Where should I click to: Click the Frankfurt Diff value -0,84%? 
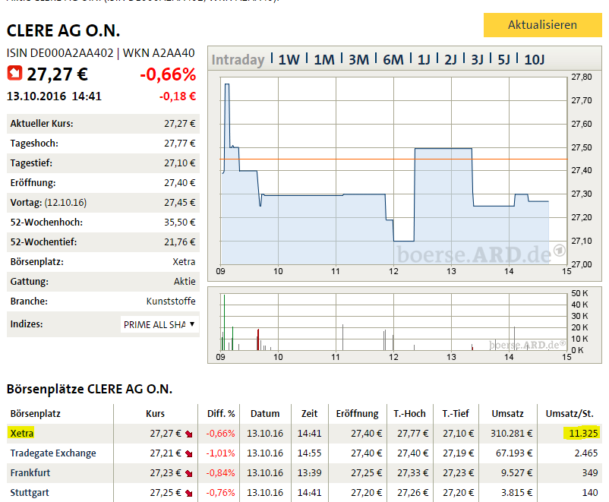[221, 473]
